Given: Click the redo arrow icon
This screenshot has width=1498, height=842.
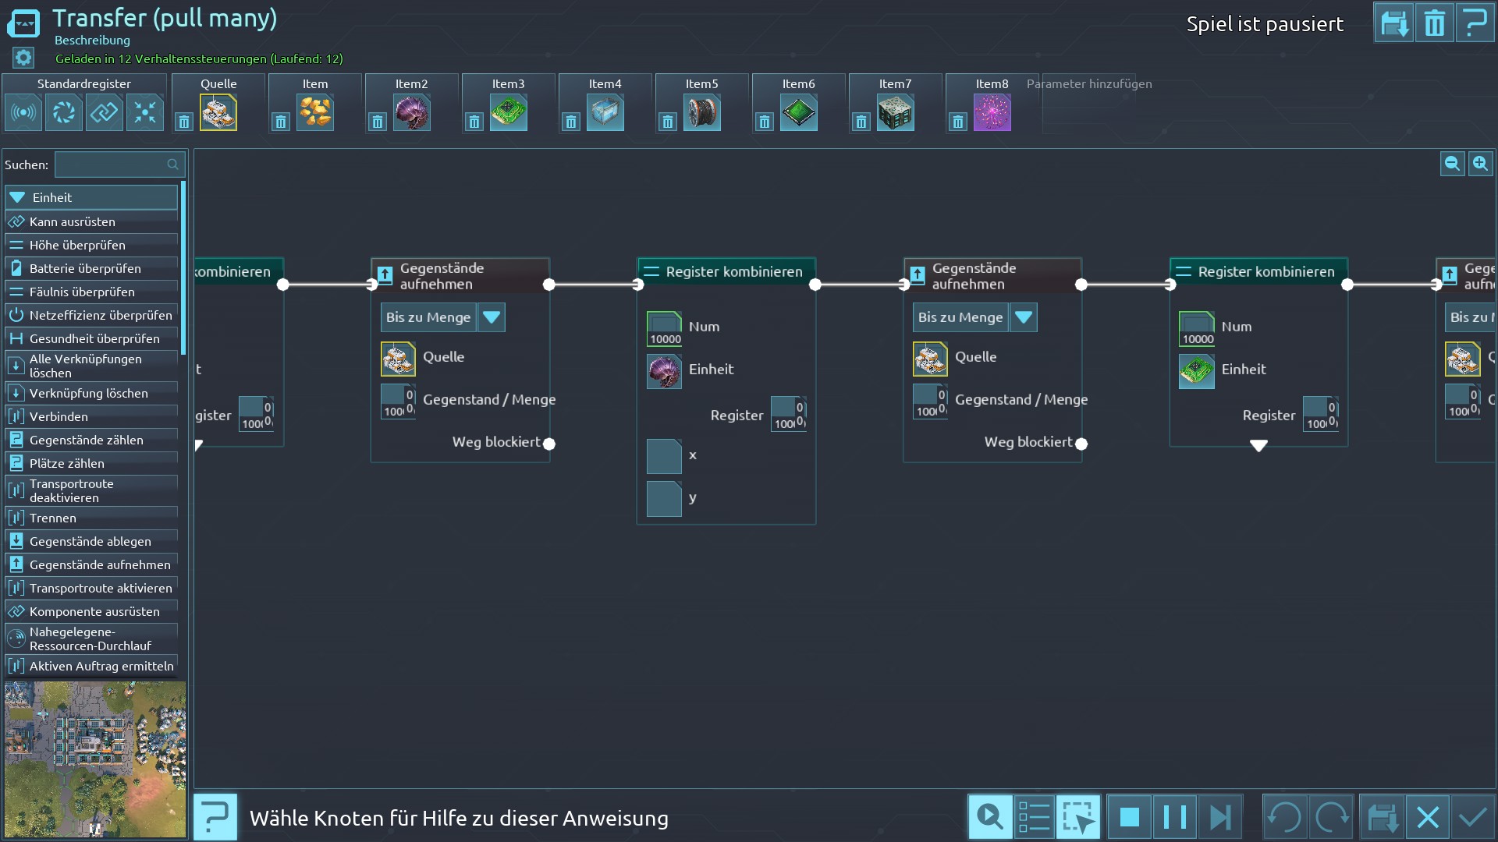Looking at the screenshot, I should point(1332,817).
